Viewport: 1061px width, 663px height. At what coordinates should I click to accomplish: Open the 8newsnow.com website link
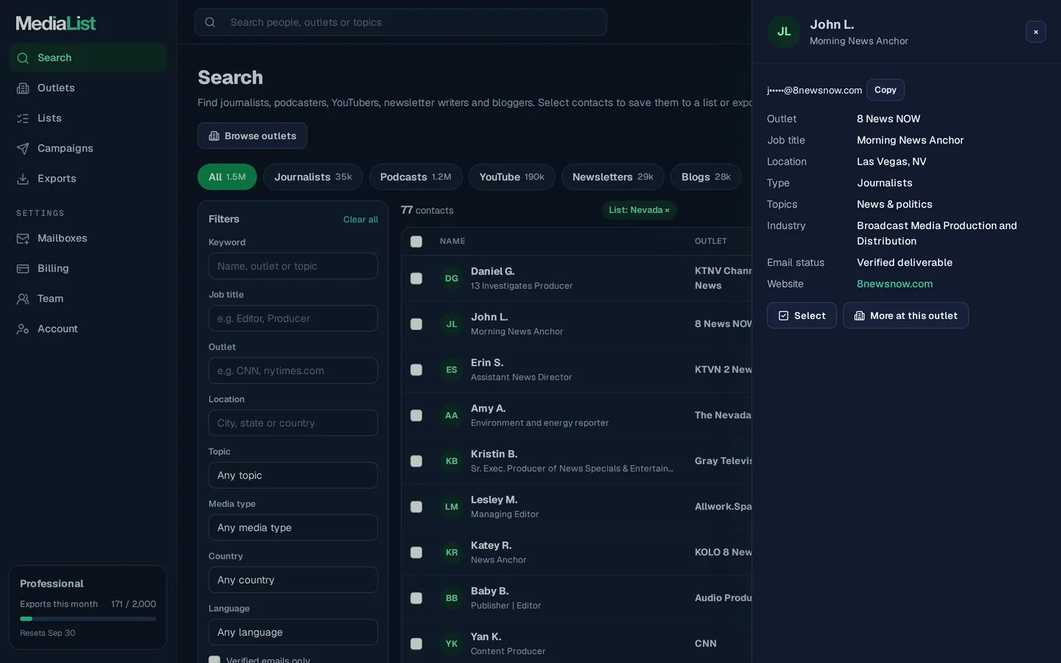pyautogui.click(x=894, y=284)
